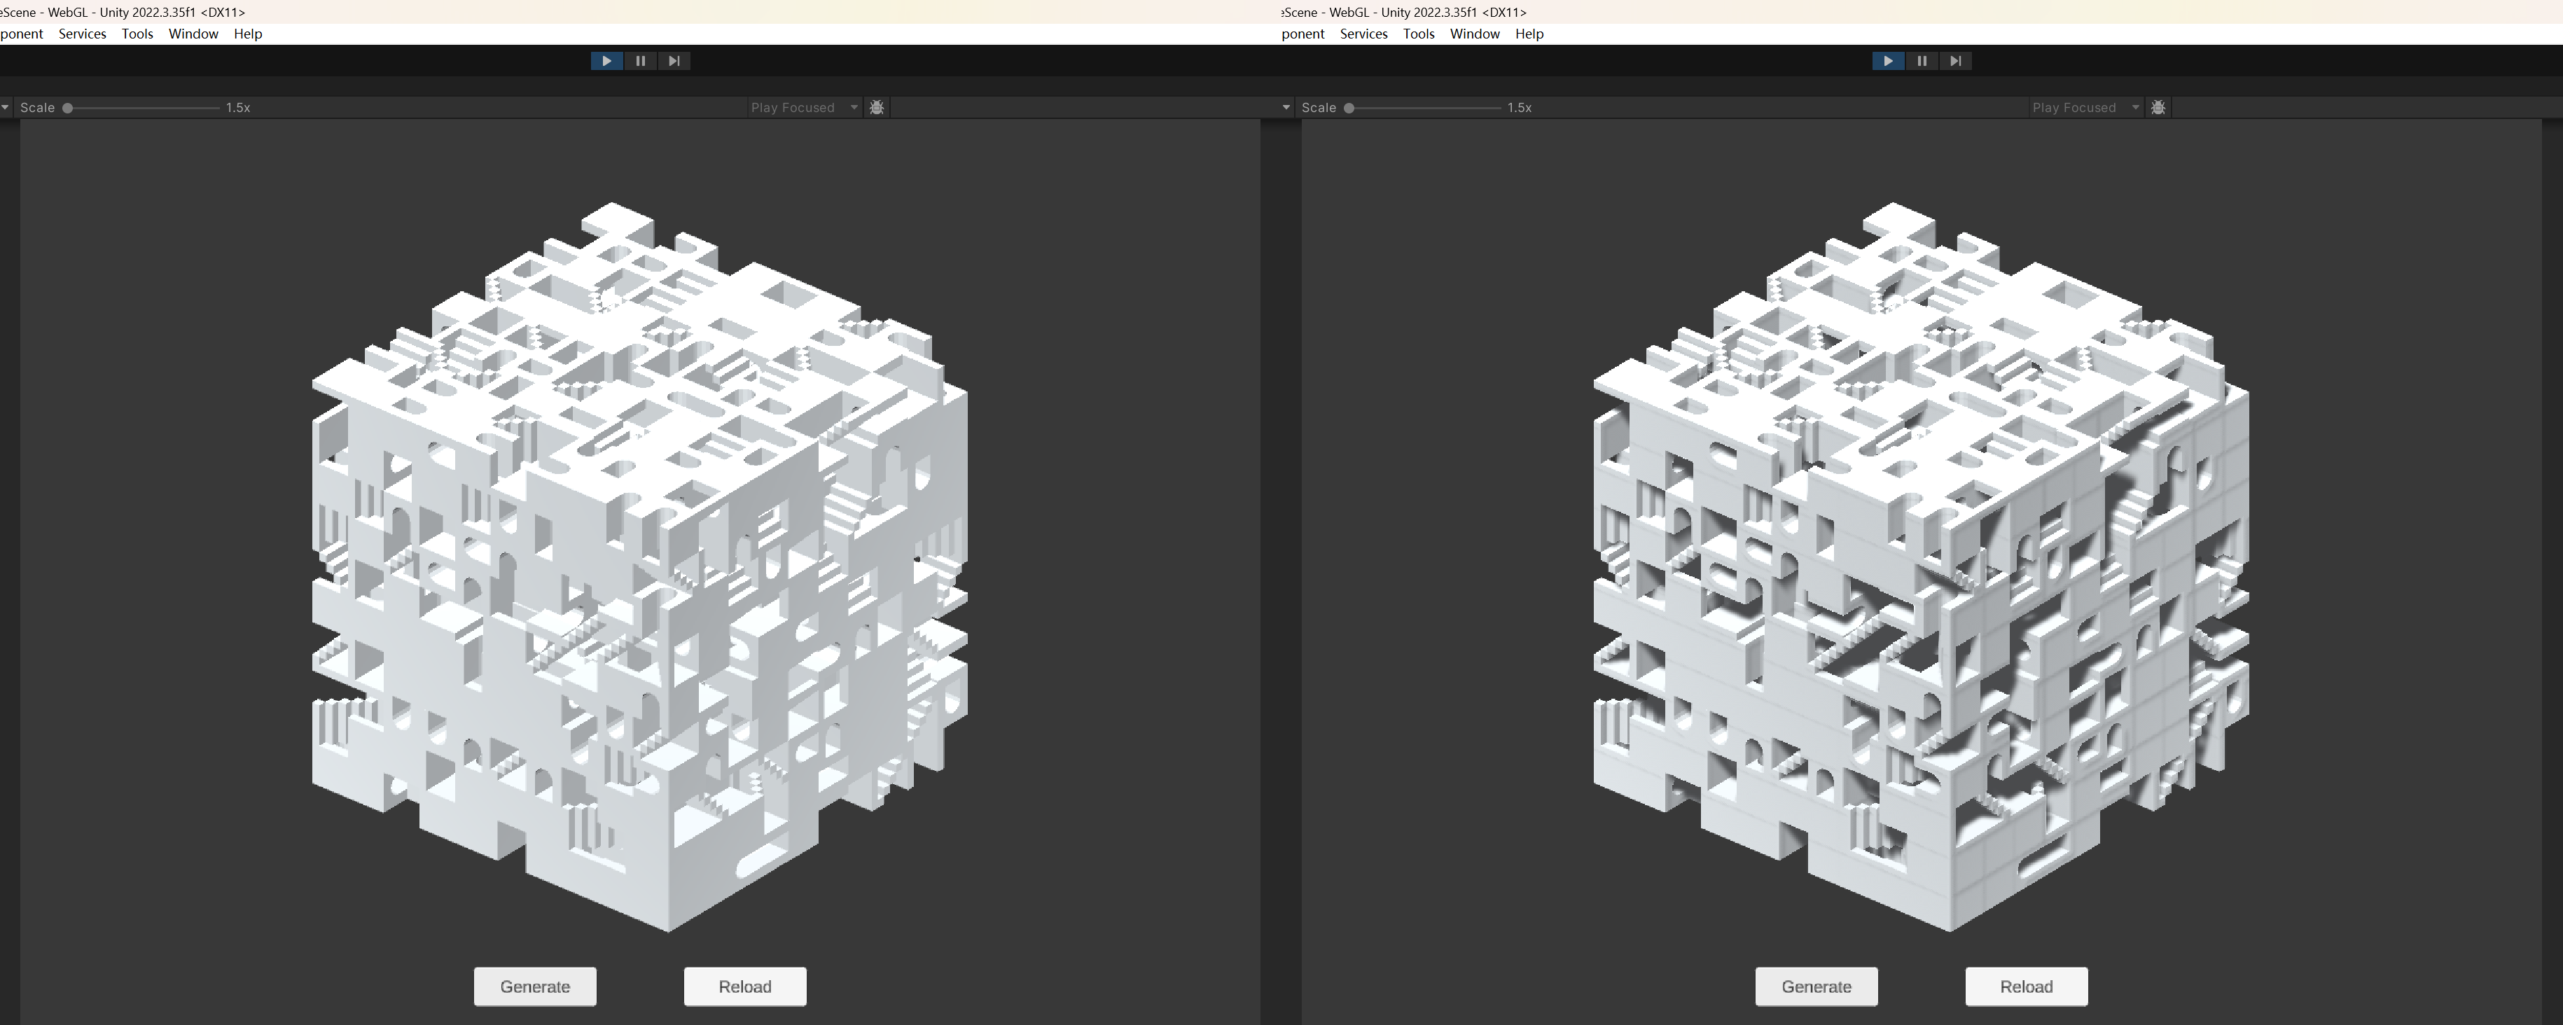Open Tools menu in the left window
The image size is (2563, 1025).
(137, 34)
